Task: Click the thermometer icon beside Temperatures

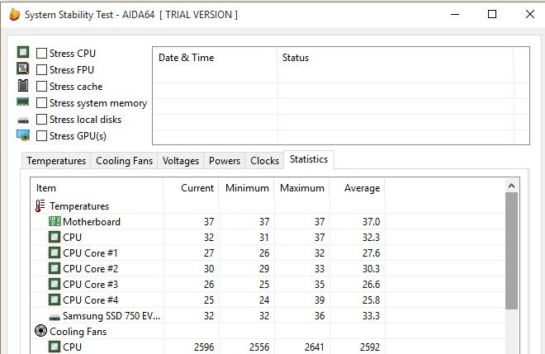Action: point(40,205)
